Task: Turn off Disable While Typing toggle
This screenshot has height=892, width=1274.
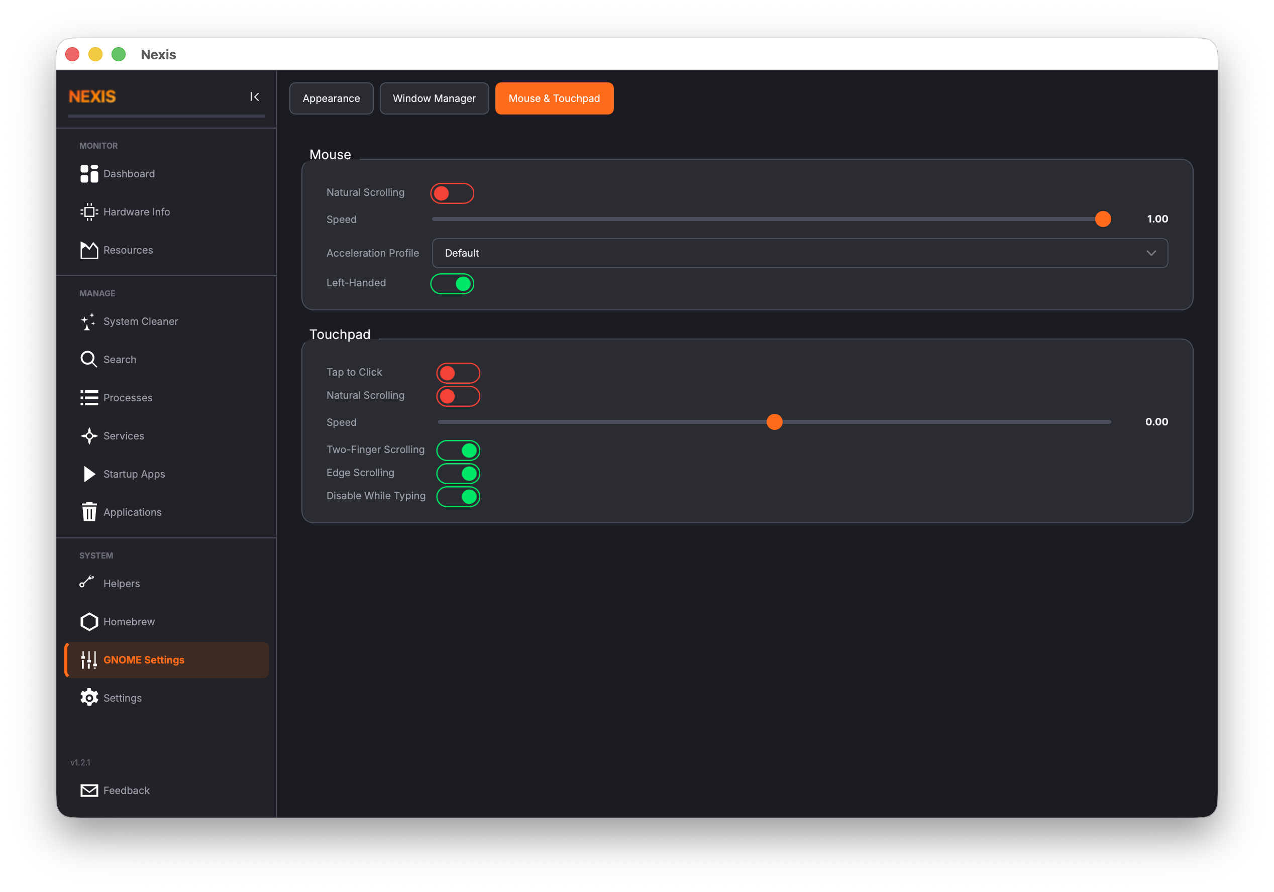Action: tap(458, 497)
